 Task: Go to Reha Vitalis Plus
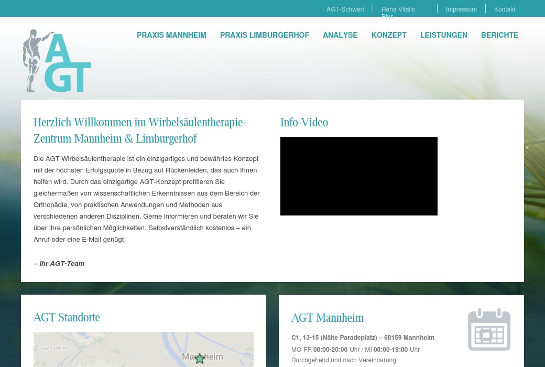tap(398, 9)
